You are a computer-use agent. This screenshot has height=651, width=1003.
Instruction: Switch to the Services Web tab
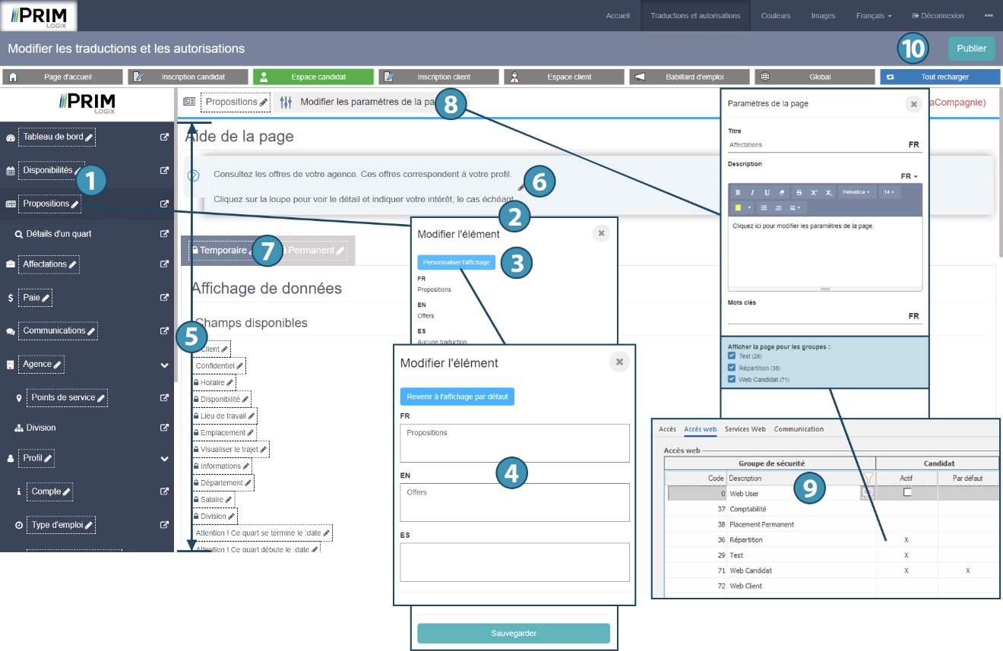click(745, 429)
